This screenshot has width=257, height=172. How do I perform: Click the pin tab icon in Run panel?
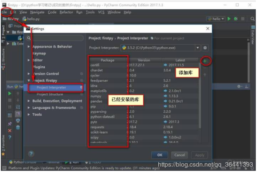(10, 123)
